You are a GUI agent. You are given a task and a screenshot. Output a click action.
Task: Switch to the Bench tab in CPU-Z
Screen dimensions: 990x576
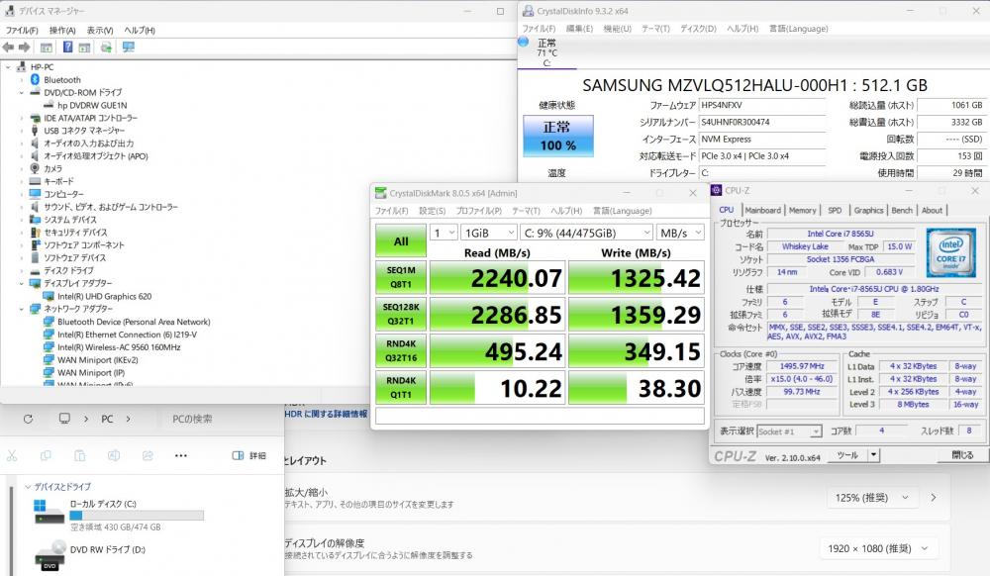coord(902,210)
